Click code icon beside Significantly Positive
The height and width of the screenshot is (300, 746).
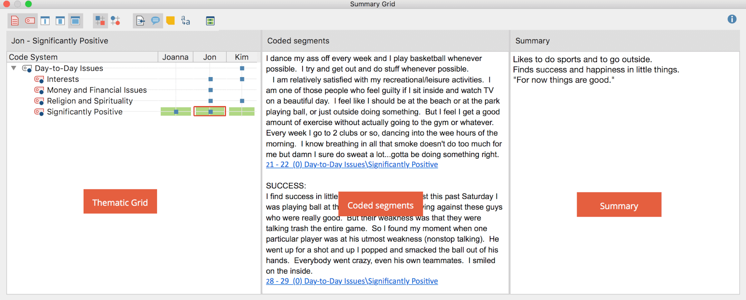click(x=39, y=112)
